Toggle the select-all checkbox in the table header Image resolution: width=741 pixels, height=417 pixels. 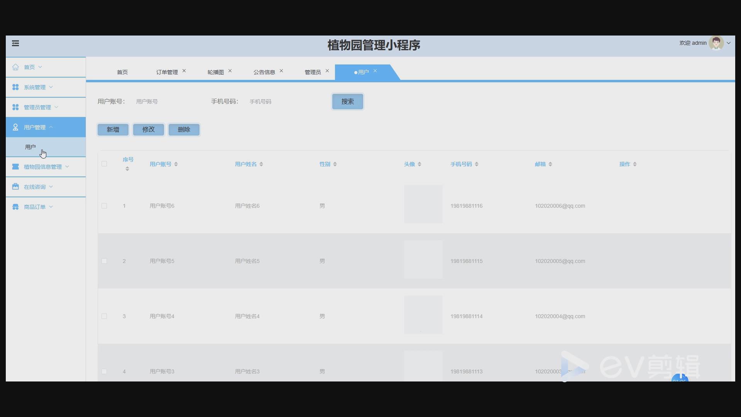(x=104, y=164)
